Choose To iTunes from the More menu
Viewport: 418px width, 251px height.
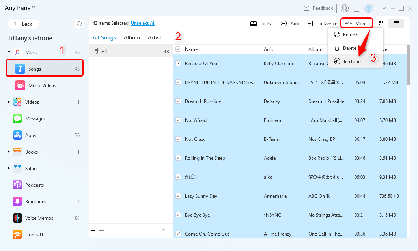[x=352, y=61]
